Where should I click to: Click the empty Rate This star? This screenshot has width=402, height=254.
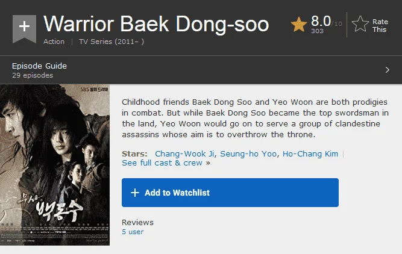360,24
